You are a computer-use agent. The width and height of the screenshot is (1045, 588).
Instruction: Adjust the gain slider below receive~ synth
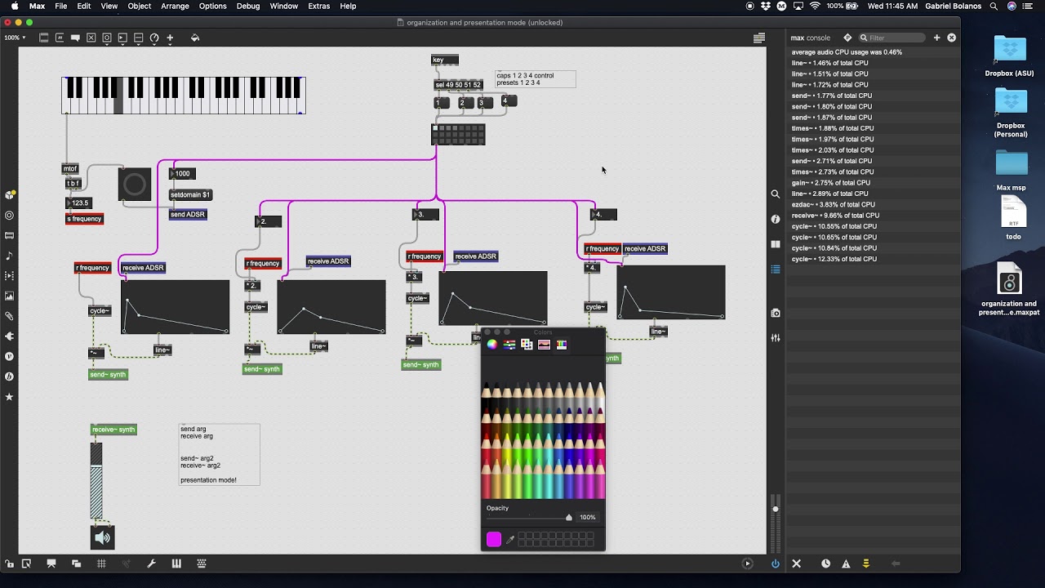(x=96, y=480)
